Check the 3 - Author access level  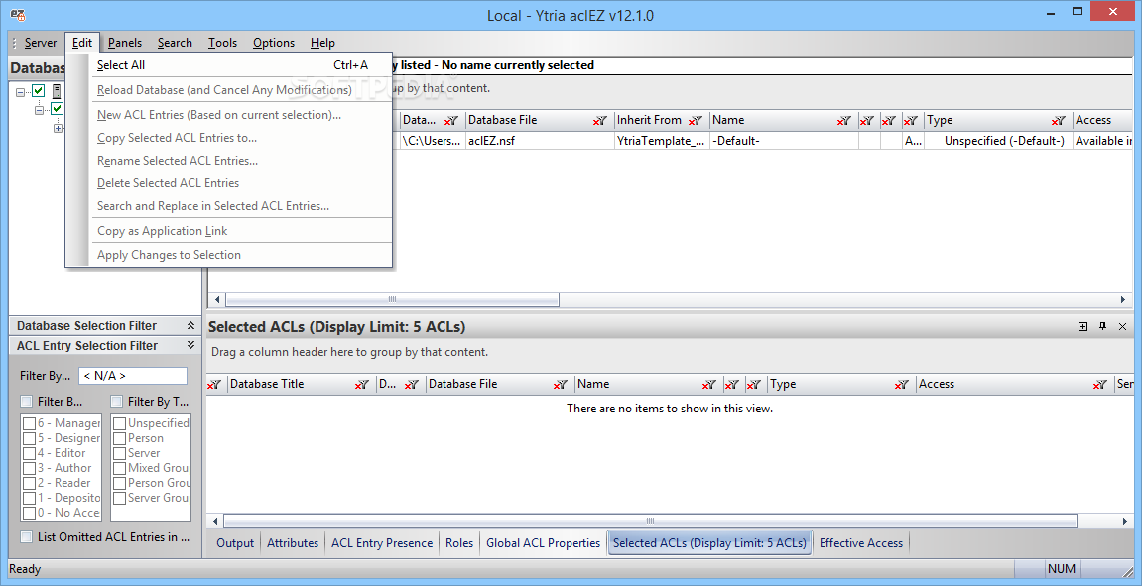click(29, 468)
